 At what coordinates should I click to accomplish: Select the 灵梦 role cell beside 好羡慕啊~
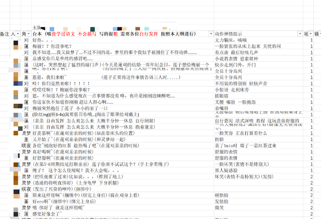[26, 133]
